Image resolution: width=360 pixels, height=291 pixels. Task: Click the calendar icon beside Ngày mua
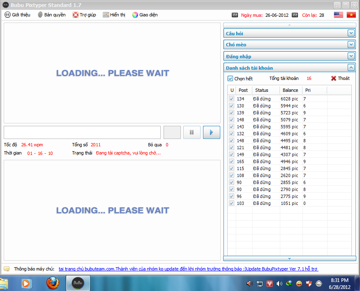pos(235,15)
